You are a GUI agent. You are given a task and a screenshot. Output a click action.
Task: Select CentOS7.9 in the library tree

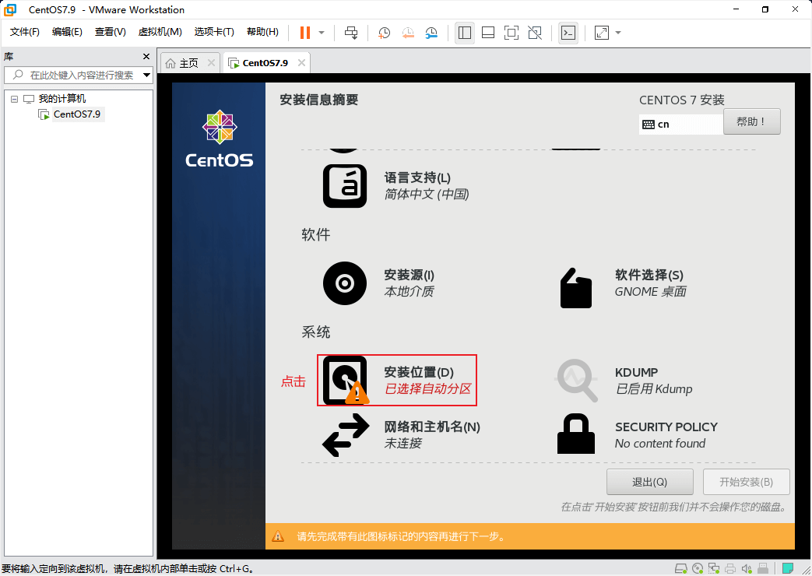pos(76,114)
